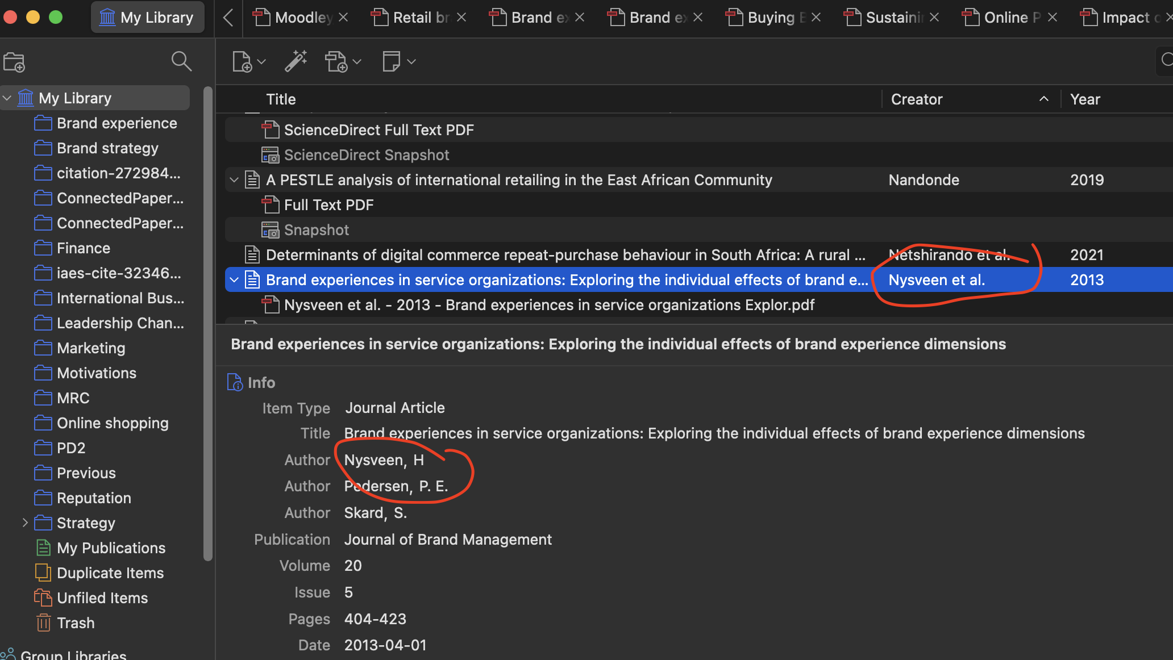This screenshot has width=1173, height=660.
Task: Click the back arrow beside the tabs
Action: point(228,18)
